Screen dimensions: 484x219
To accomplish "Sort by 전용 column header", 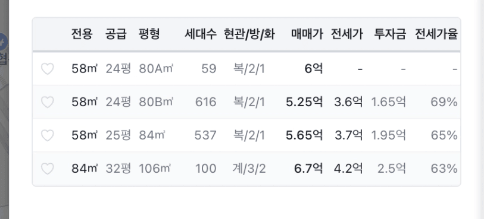I will 82,34.
